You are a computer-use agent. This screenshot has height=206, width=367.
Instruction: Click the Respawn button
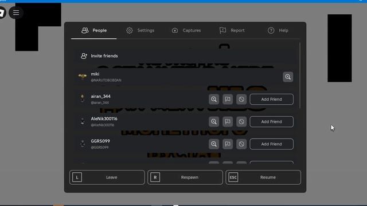point(185,177)
